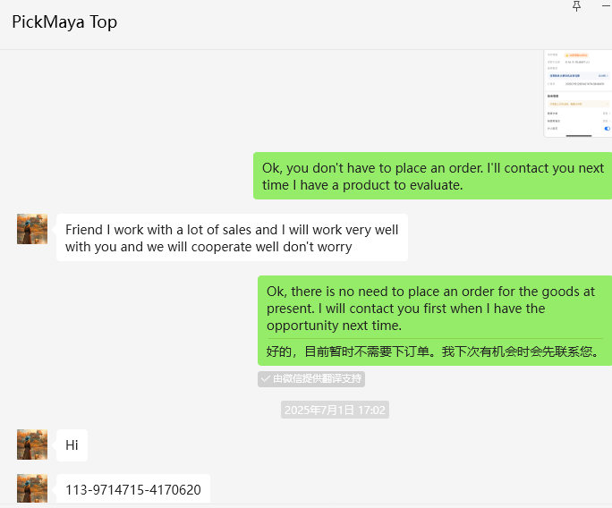Minimize the PickMaya Top chat window
The width and height of the screenshot is (612, 508).
605,6
